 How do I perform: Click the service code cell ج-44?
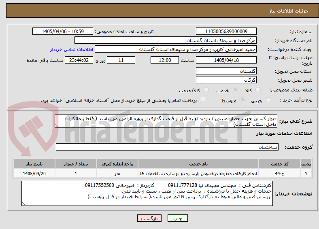[x=280, y=174]
